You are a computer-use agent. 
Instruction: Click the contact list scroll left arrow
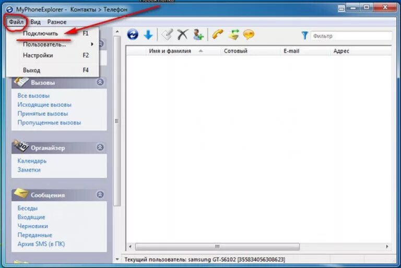(x=131, y=247)
